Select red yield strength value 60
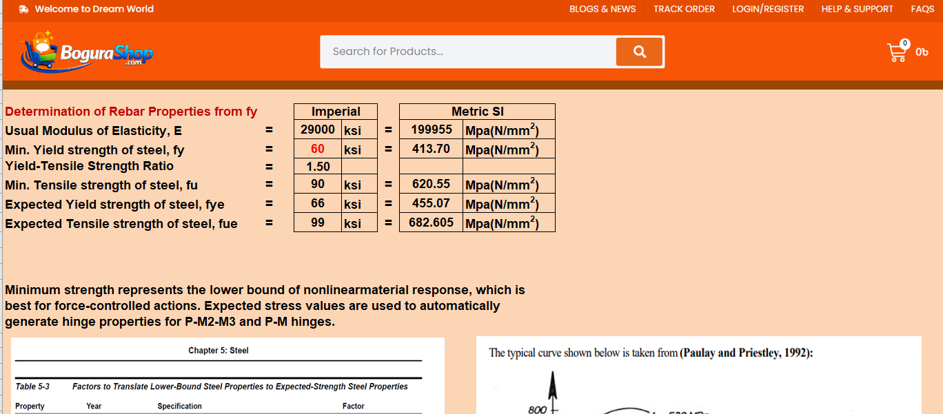The width and height of the screenshot is (943, 414). point(318,149)
